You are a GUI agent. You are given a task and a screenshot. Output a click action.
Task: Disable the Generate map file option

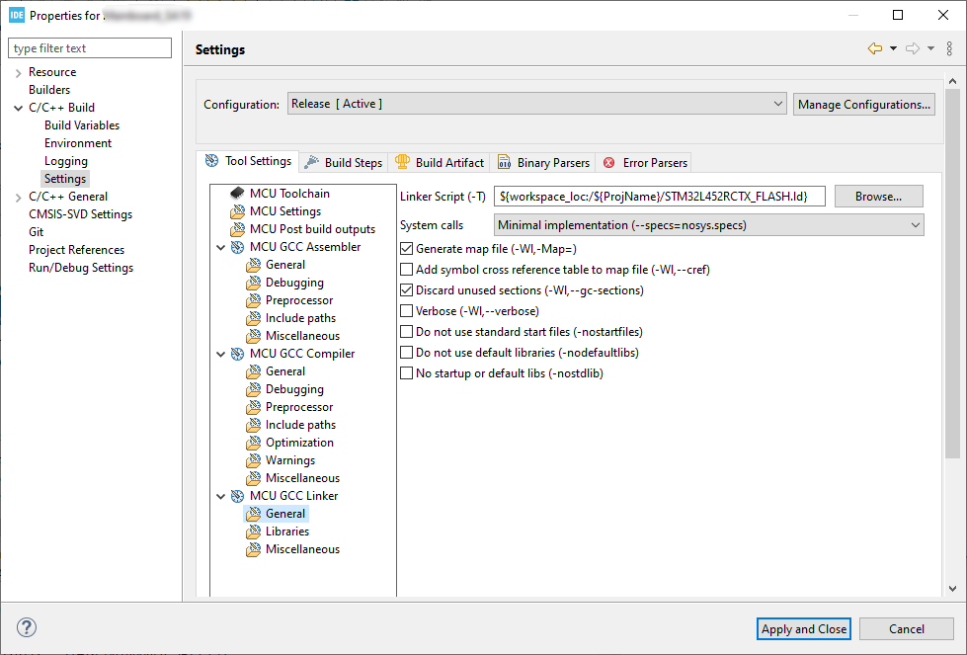(x=406, y=248)
